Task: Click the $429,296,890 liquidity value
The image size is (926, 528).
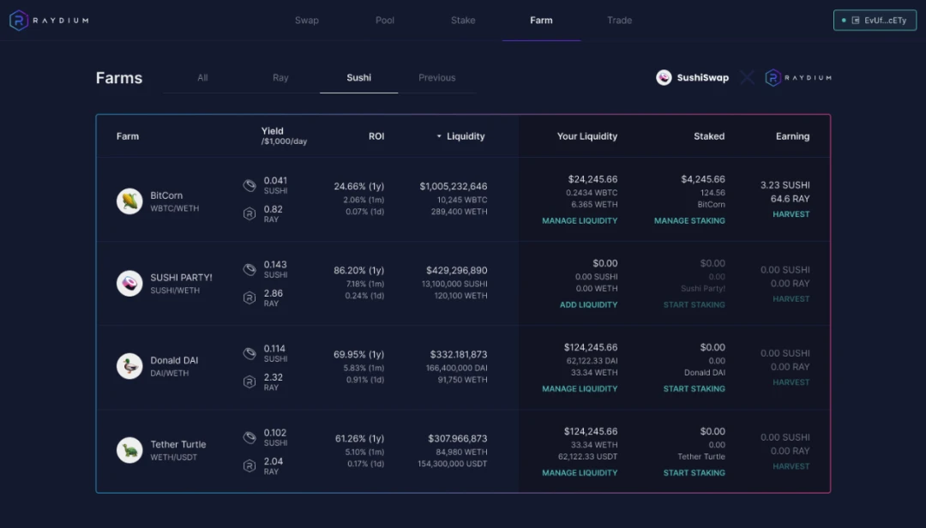Action: (457, 271)
